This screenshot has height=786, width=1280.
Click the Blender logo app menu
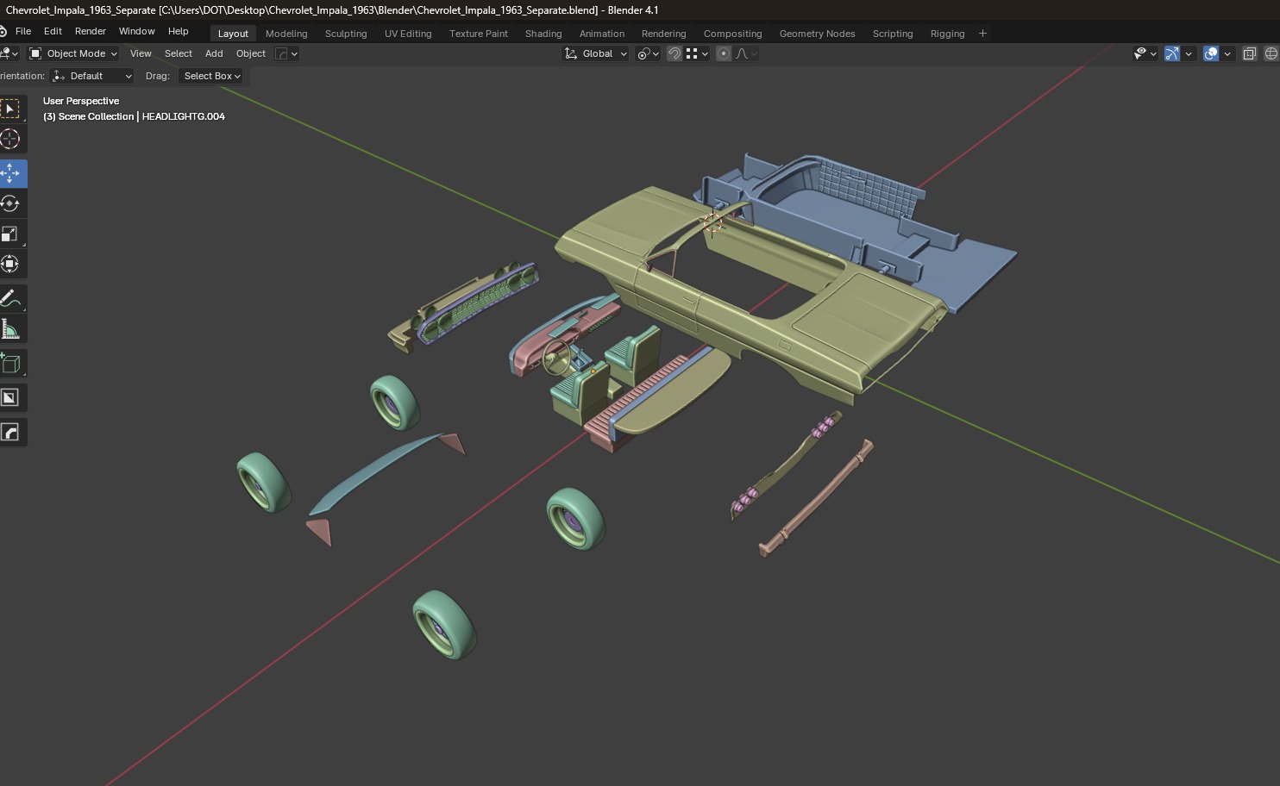[x=3, y=31]
